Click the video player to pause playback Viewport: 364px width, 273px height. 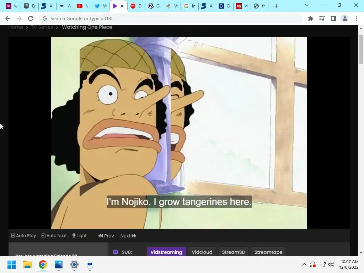179,133
